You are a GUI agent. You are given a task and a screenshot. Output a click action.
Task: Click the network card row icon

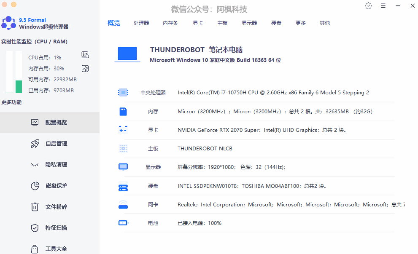tap(123, 205)
